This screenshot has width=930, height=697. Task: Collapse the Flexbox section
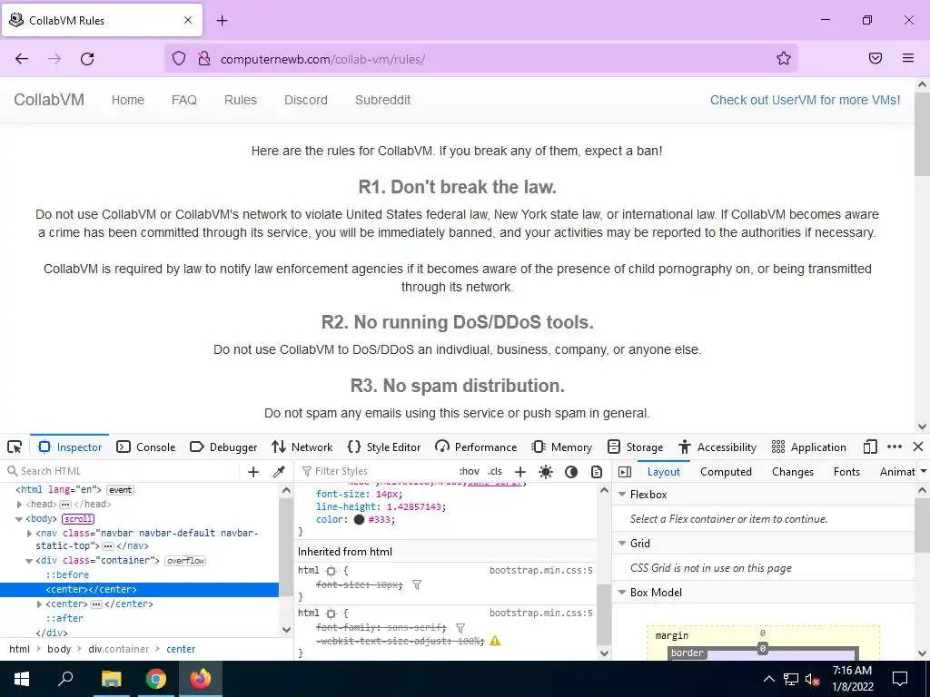622,495
